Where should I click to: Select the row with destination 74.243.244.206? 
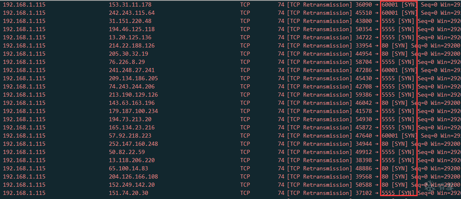pyautogui.click(x=132, y=86)
